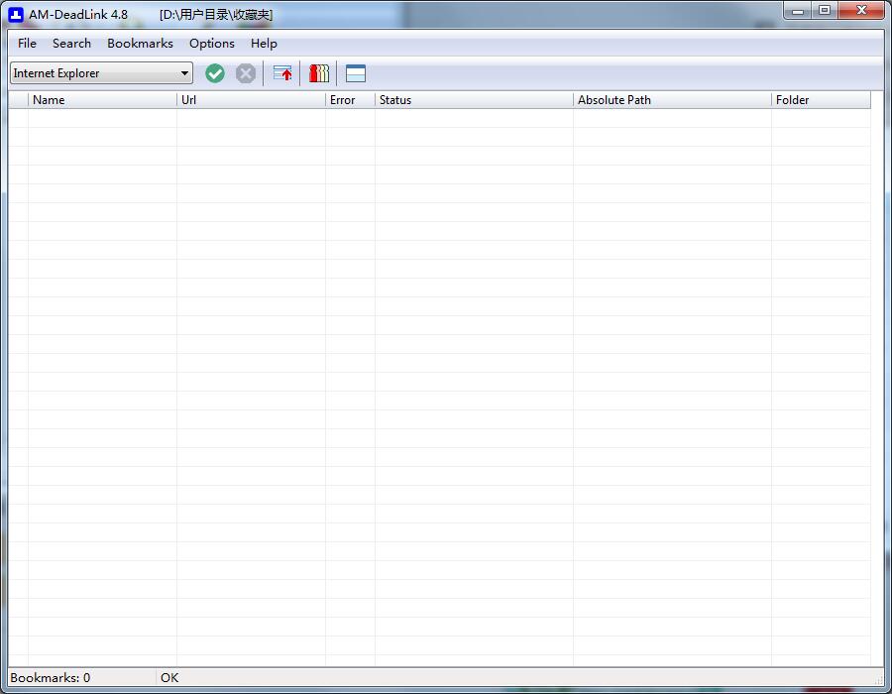Viewport: 892px width, 694px height.
Task: Open the Internet Explorer browser dropdown
Action: tap(101, 72)
